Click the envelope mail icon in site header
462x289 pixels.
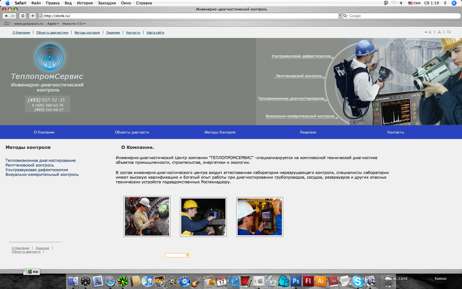click(449, 32)
